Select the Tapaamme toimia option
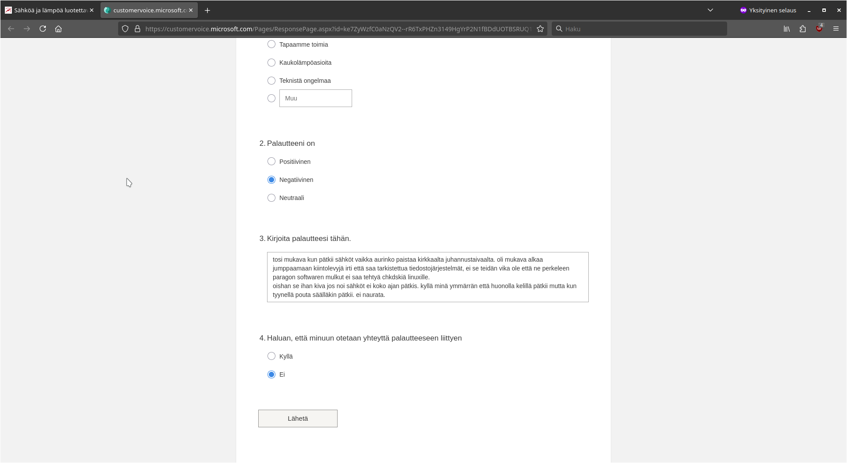 click(271, 44)
